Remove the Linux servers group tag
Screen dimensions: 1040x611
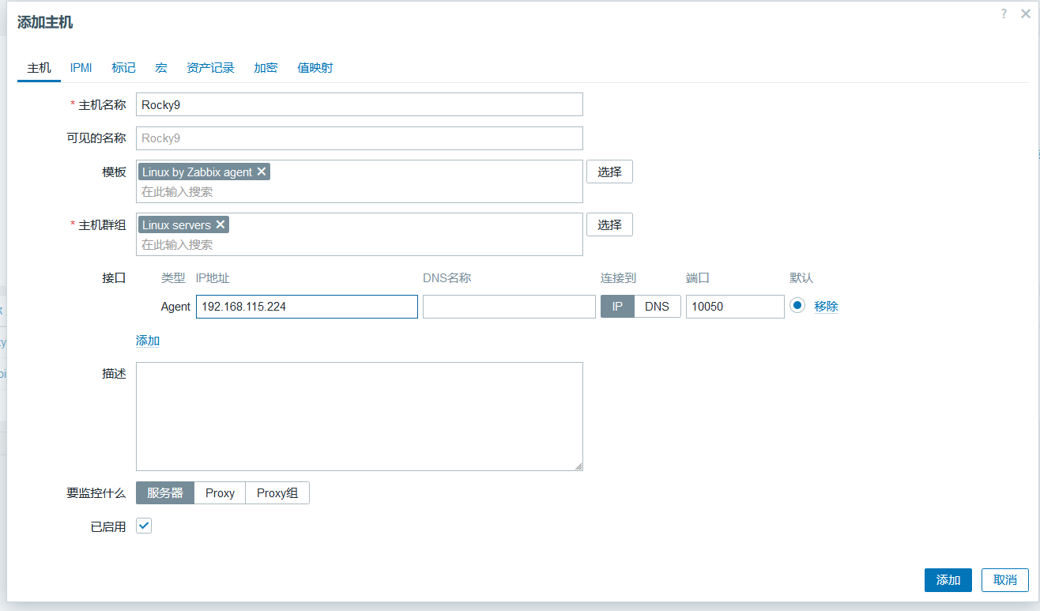[x=220, y=224]
